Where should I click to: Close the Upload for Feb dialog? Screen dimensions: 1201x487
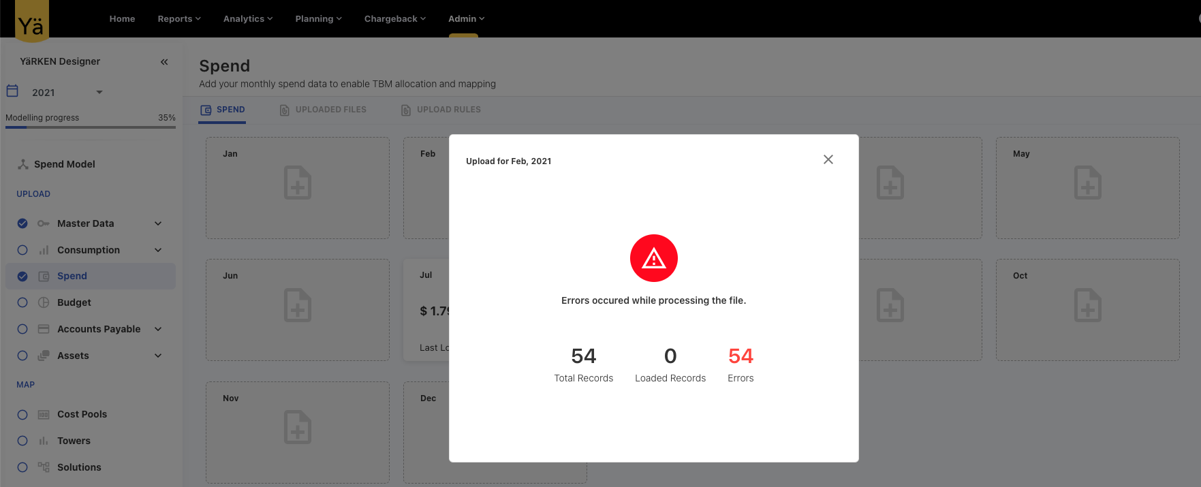(x=828, y=159)
